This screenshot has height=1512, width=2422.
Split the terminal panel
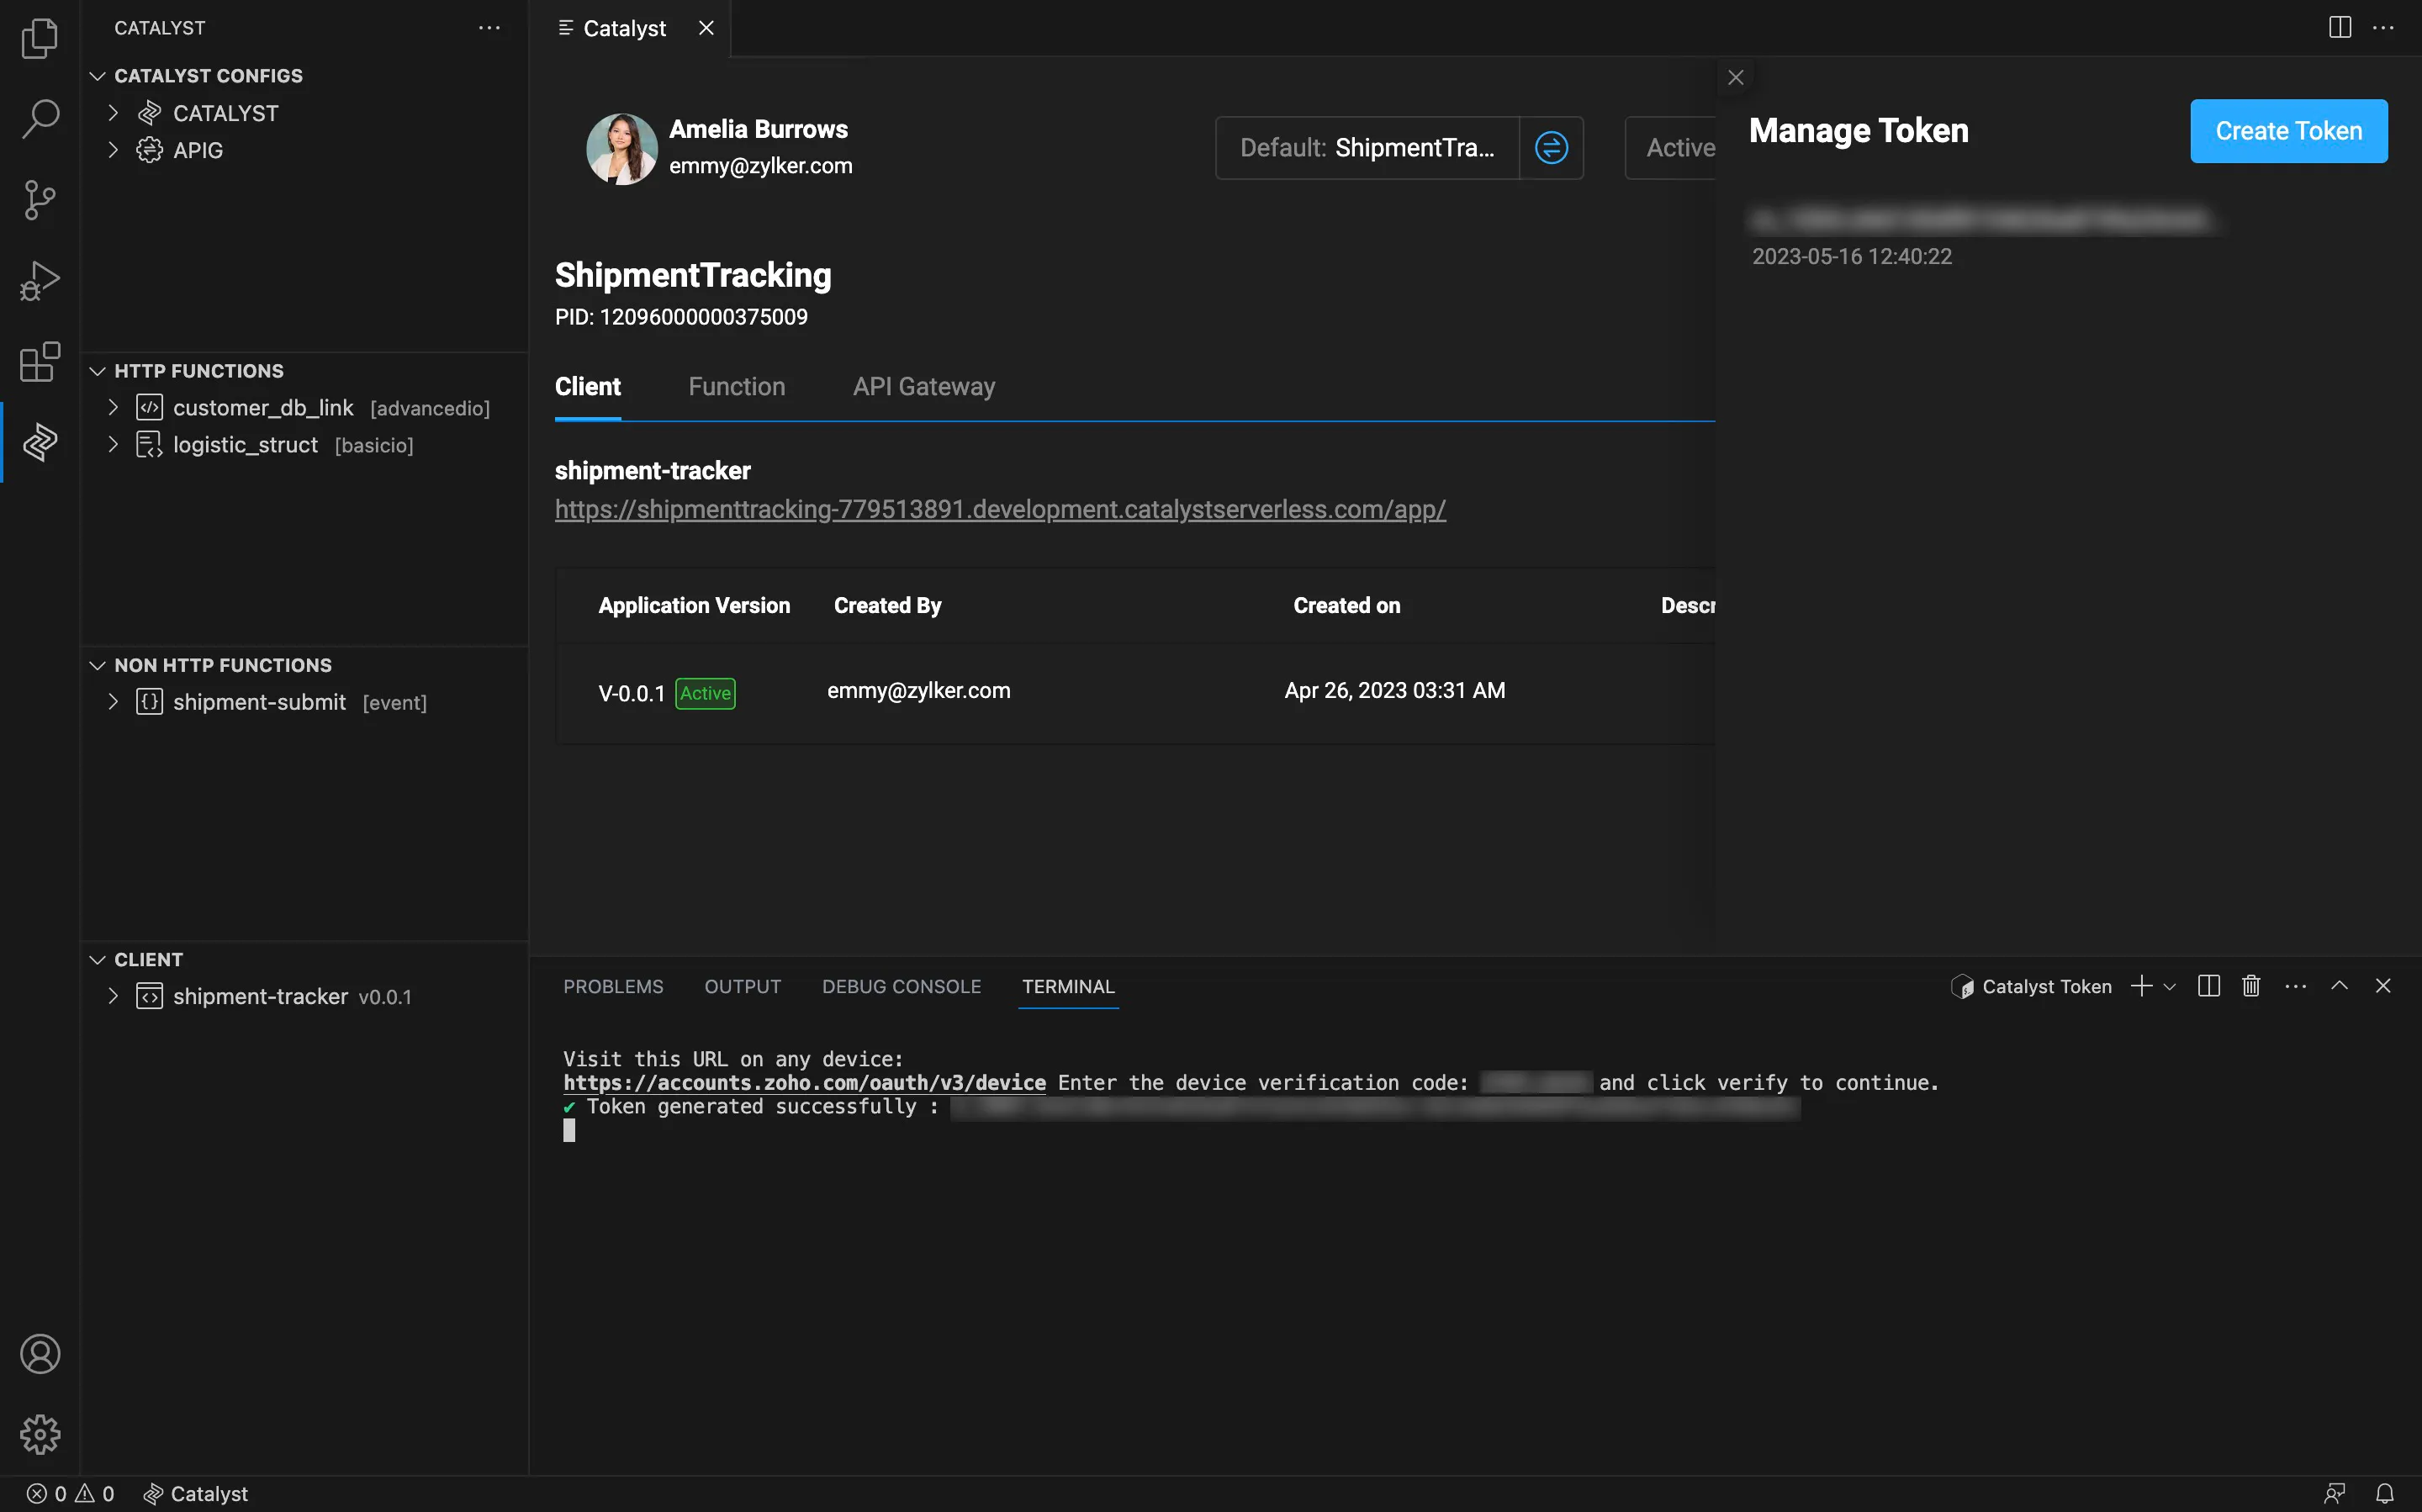[2209, 986]
